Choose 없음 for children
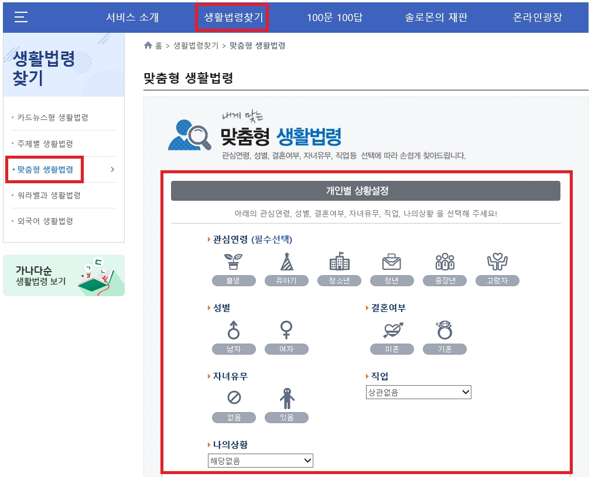The image size is (595, 477). tap(234, 417)
